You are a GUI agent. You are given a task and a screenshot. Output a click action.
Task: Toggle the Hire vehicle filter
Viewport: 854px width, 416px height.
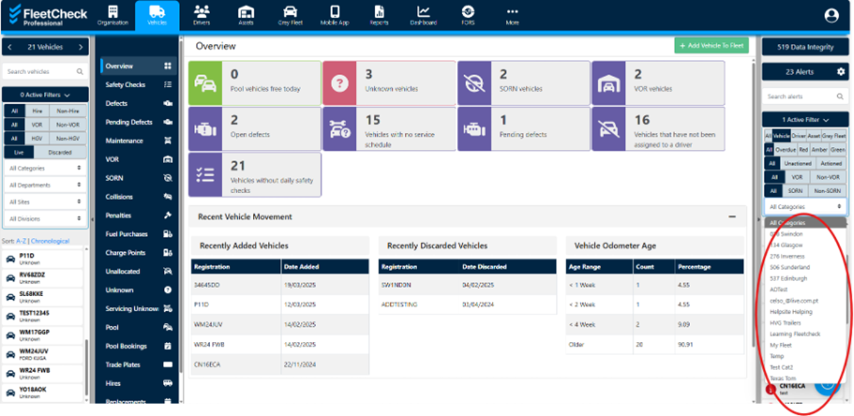coord(38,111)
